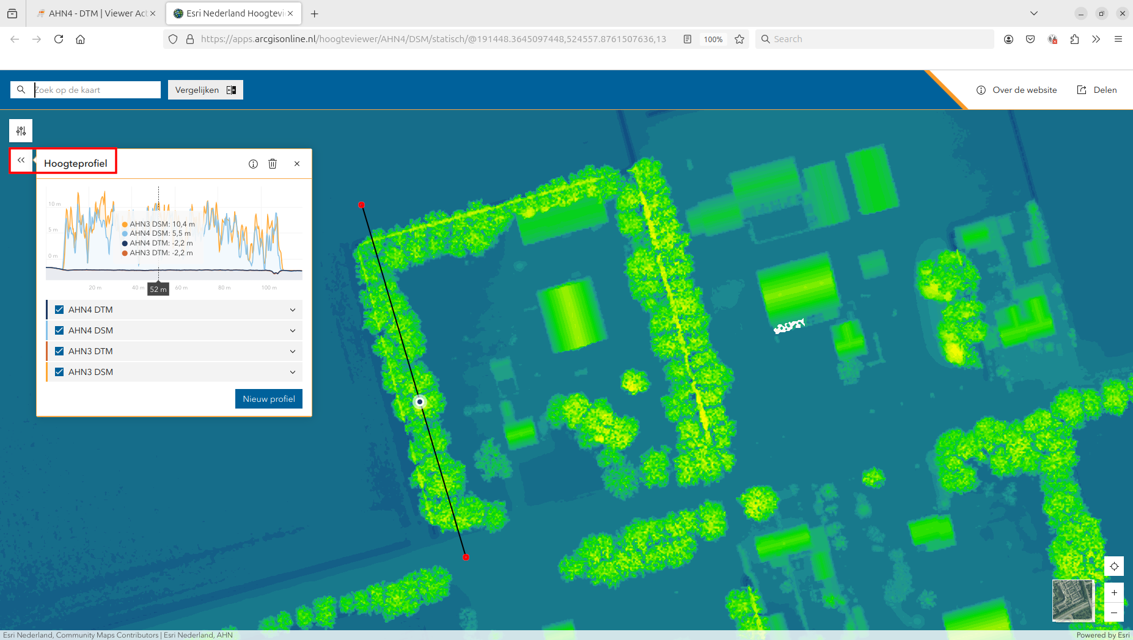Expand the AHN3 DTM row details
Screen dimensions: 1133x640
293,351
